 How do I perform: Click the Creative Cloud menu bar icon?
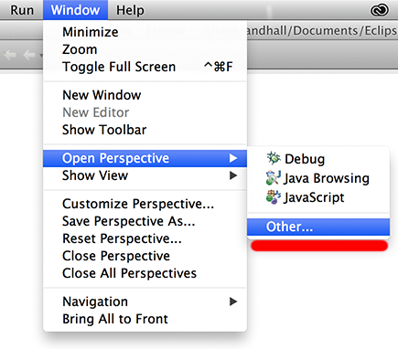(380, 10)
